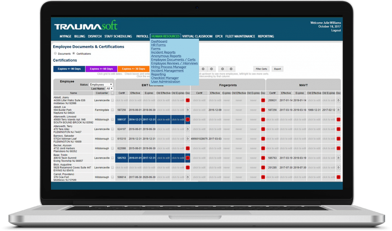Click Terry Altenwerth's red fingerprint Doc icon
The height and width of the screenshot is (231, 392).
pyautogui.click(x=263, y=129)
